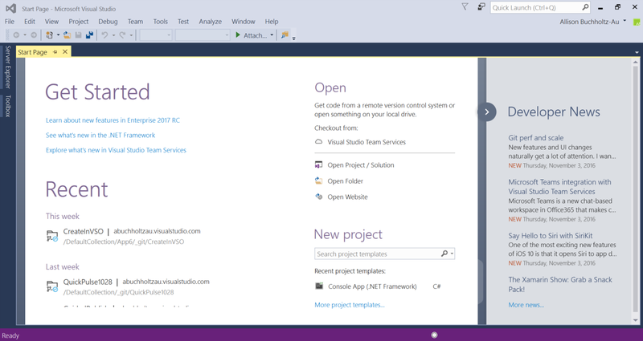
Task: Open the toolbar options overflow arrow
Action: [293, 38]
